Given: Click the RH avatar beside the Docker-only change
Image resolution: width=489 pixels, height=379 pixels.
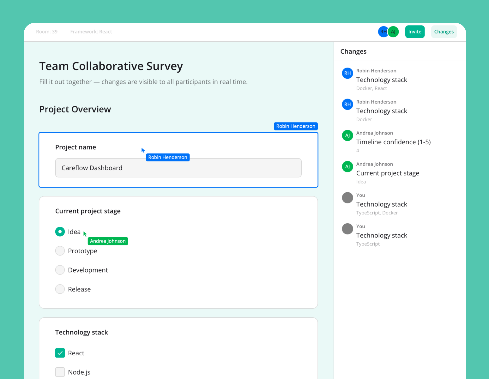Looking at the screenshot, I should tap(347, 104).
